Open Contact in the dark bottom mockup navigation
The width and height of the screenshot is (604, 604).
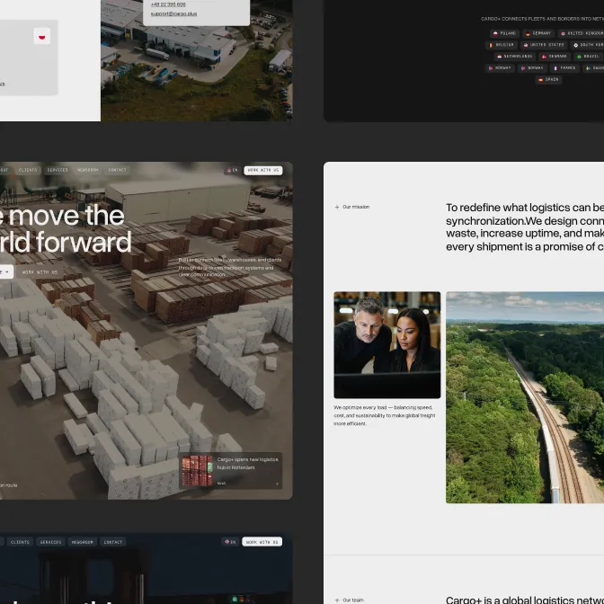[113, 542]
